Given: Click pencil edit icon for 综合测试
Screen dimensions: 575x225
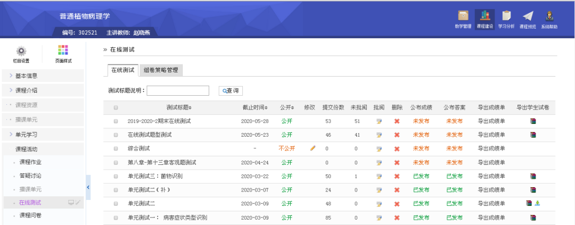Looking at the screenshot, I should pyautogui.click(x=313, y=148).
